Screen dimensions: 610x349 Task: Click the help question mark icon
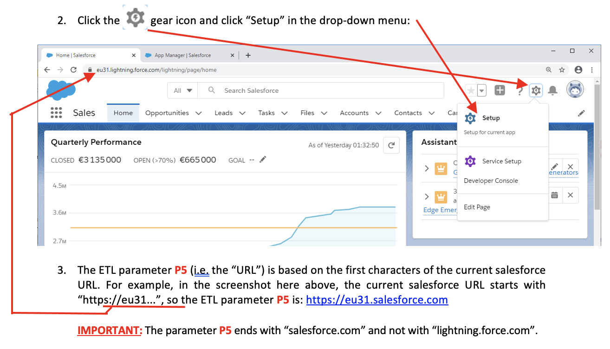520,91
